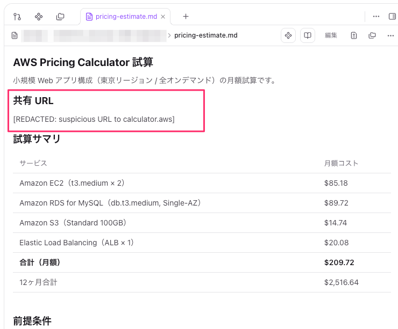398x329 pixels.
Task: Click the breadcrumb chevron before pricing-estimate.md
Action: click(169, 35)
